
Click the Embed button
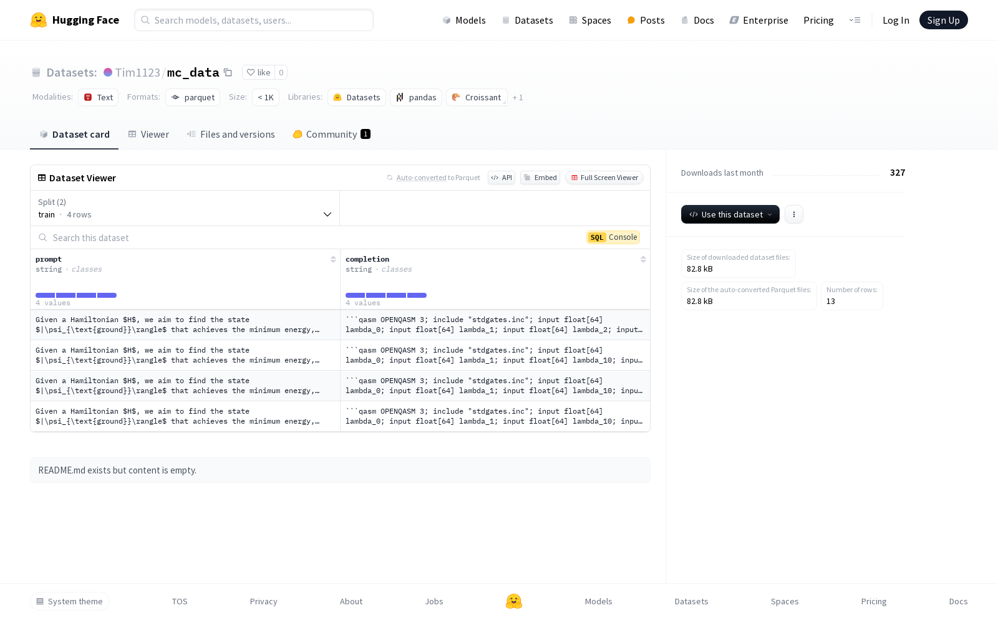540,178
